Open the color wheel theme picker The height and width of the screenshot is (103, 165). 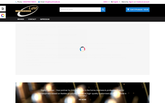point(3,15)
